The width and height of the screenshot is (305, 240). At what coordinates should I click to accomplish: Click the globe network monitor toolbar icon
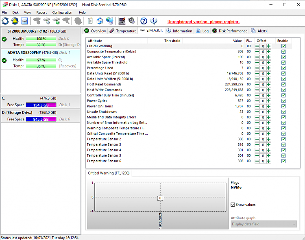tap(109, 21)
